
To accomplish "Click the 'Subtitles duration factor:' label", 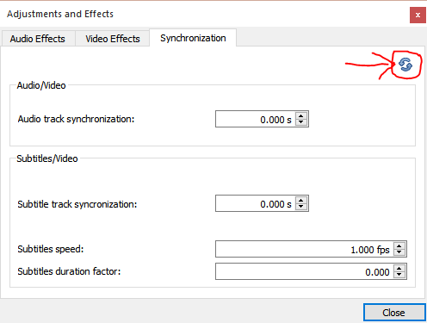I will 69,271.
